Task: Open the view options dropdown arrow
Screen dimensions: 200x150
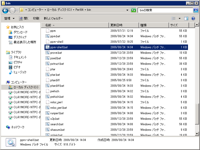Action: pyautogui.click(x=179, y=18)
